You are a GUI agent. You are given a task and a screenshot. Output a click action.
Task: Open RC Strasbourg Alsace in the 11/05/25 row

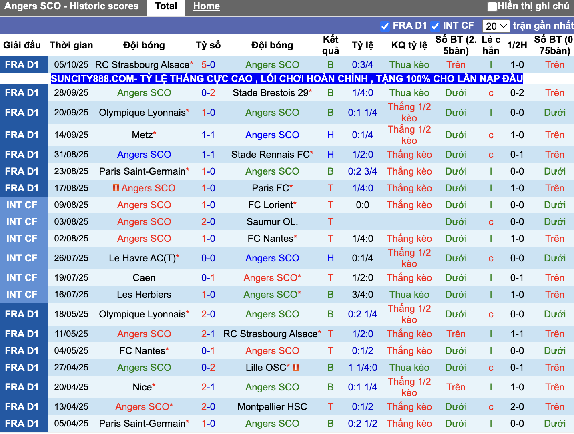271,334
